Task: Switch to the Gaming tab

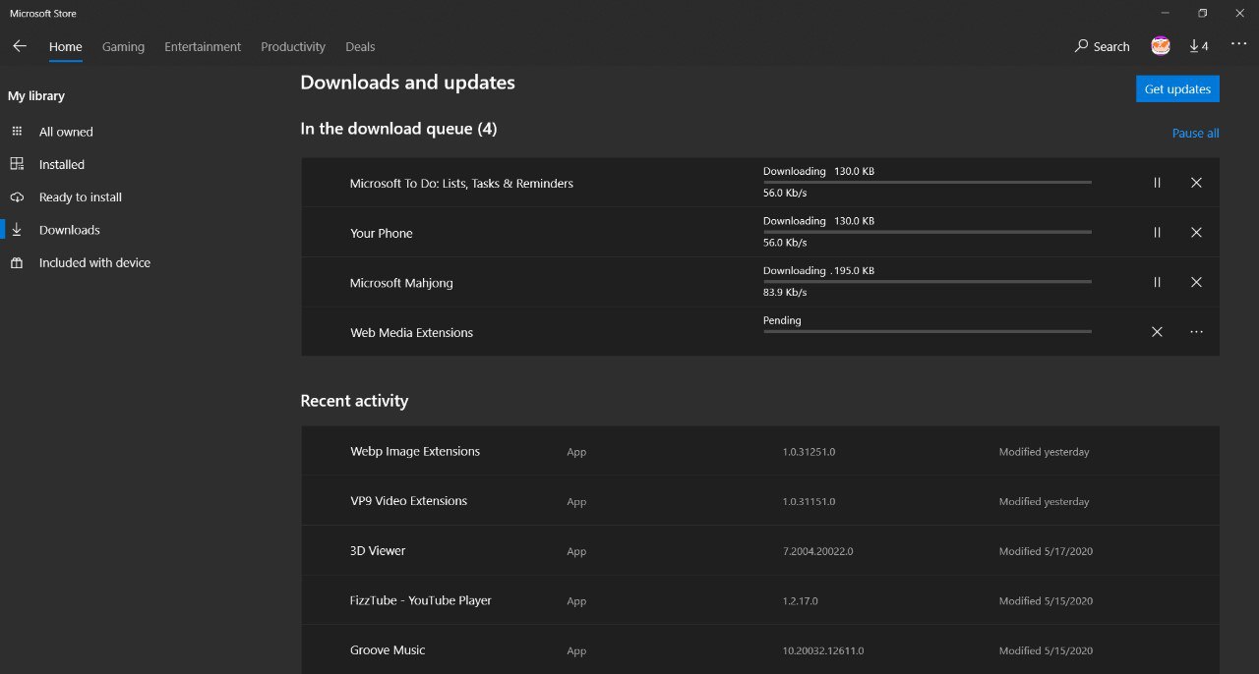Action: 123,47
